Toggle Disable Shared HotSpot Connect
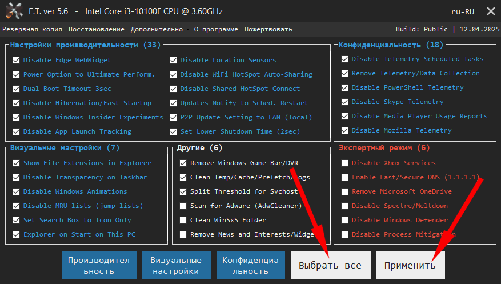The width and height of the screenshot is (501, 284). [173, 89]
